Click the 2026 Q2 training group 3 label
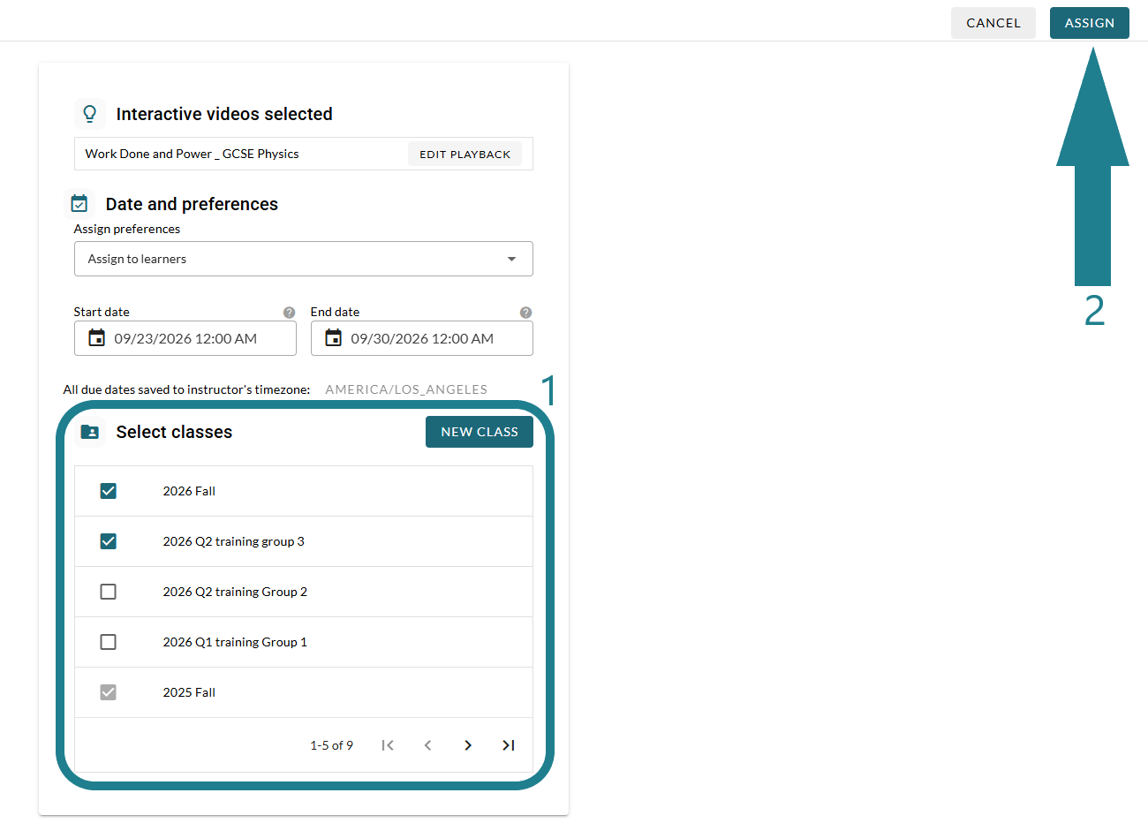 233,541
